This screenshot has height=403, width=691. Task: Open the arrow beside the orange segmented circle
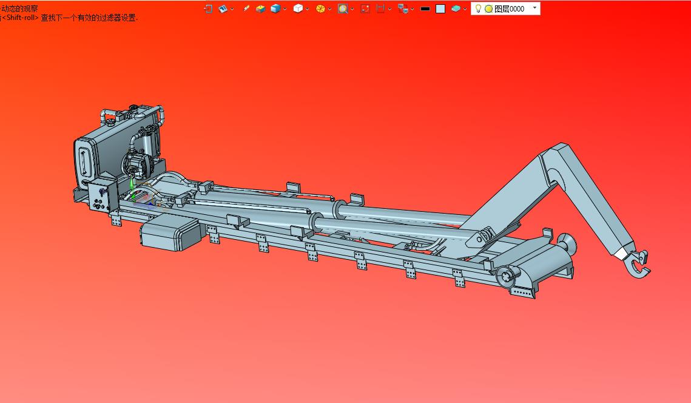(330, 9)
